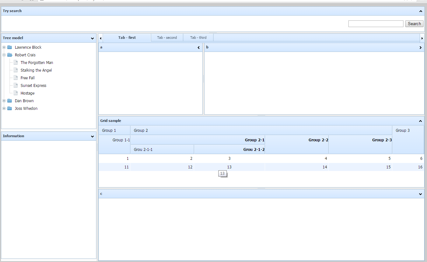Switch to Tab - second
The height and width of the screenshot is (262, 427).
(x=167, y=38)
